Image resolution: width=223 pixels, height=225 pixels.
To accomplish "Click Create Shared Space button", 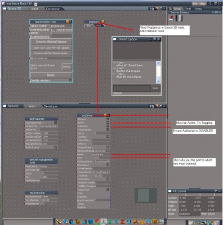I will 51,42.
